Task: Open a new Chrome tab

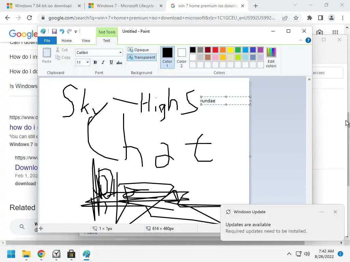Action: (x=256, y=6)
